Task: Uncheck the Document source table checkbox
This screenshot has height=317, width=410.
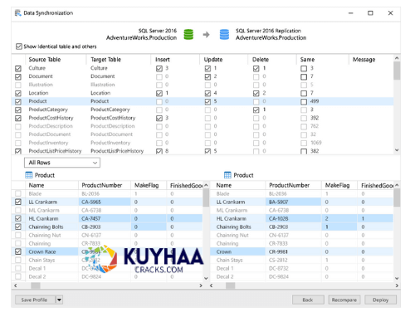Action: point(18,76)
